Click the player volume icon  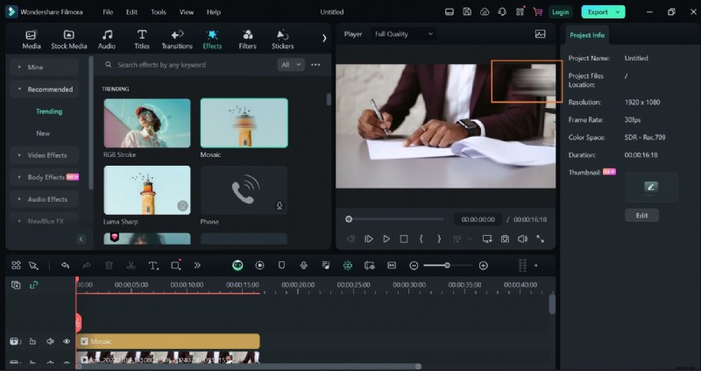pyautogui.click(x=522, y=239)
